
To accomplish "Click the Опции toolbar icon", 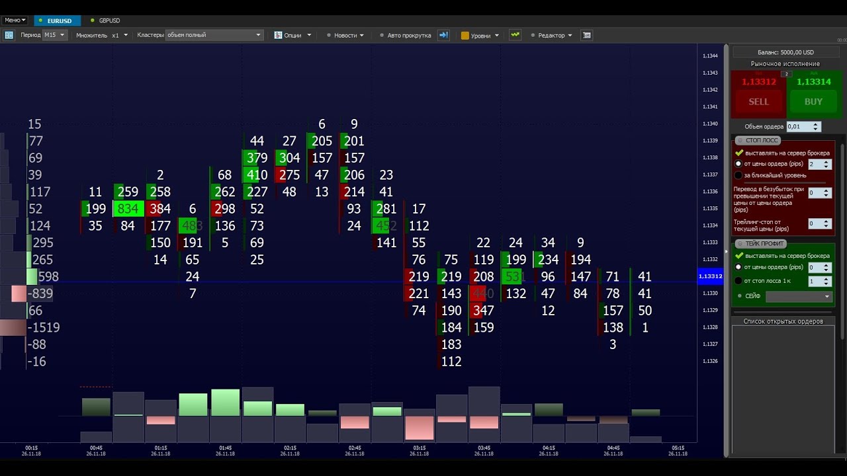I will tap(279, 35).
